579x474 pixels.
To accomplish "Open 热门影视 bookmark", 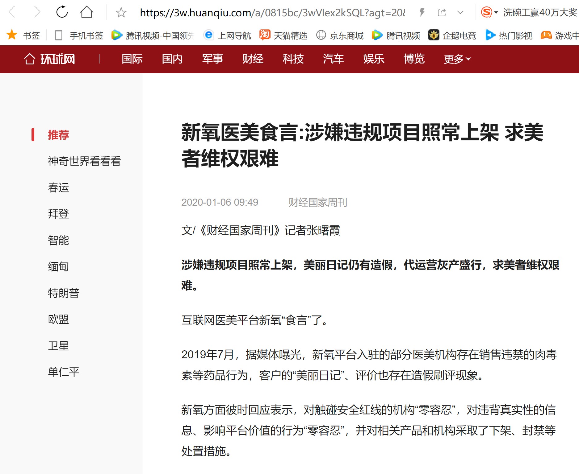I will tap(509, 35).
